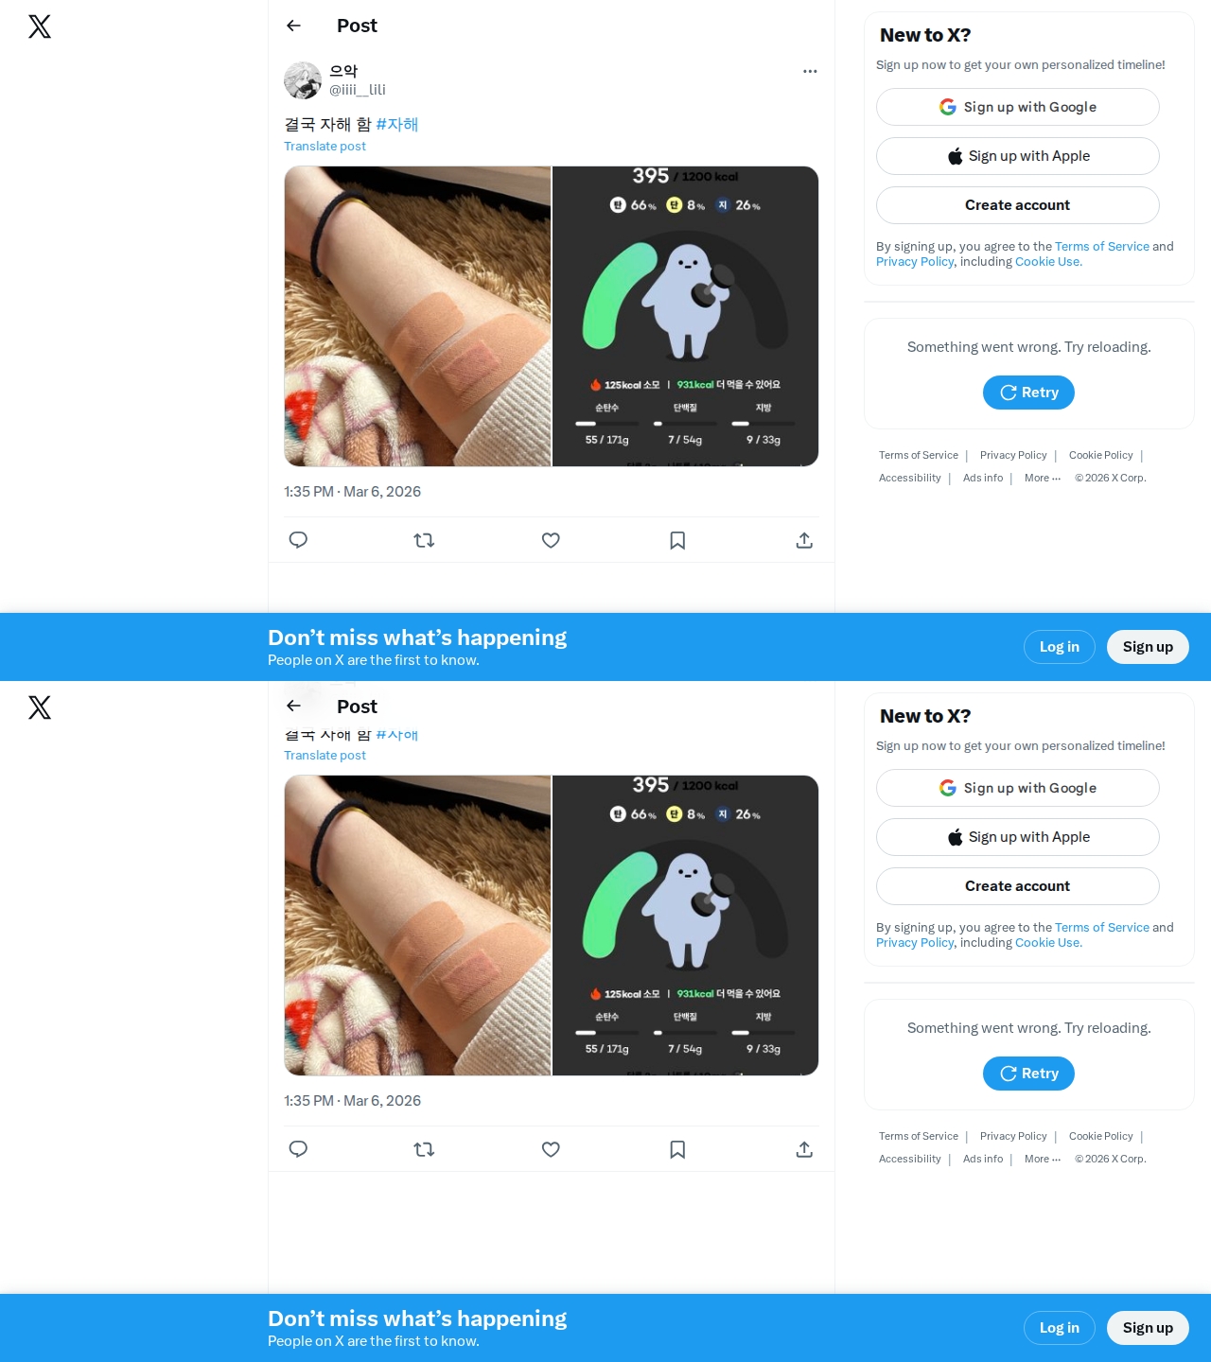Open the nutrition app screenshot in the upper post
Image resolution: width=1211 pixels, height=1362 pixels.
[685, 316]
